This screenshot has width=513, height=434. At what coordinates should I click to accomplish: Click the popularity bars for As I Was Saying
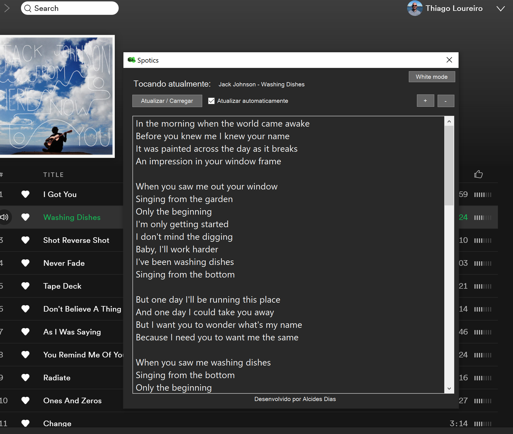click(x=483, y=332)
